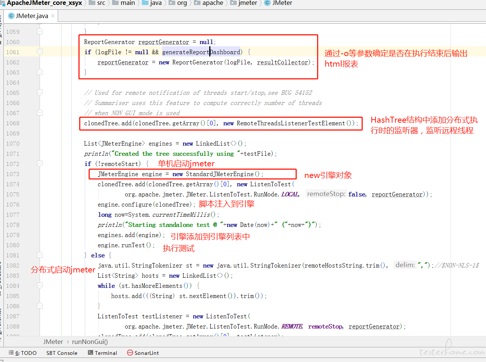Click the 'delim:' parameter hint on line 1082
Screen dimensions: 486x362
[x=405, y=265]
